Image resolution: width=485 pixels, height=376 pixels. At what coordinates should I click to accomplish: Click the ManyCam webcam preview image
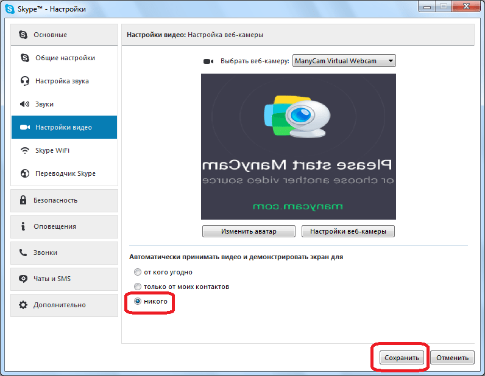[299, 147]
